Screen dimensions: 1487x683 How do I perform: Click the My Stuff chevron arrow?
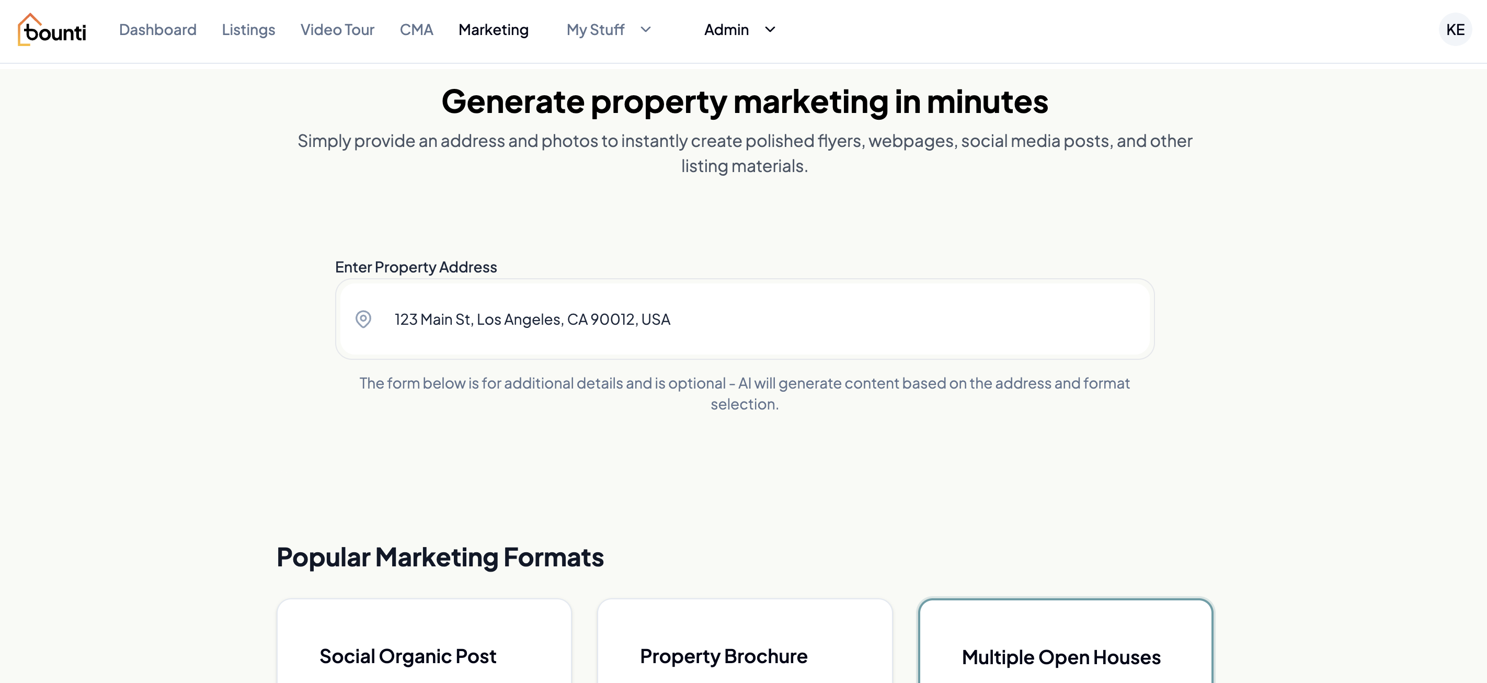coord(645,29)
